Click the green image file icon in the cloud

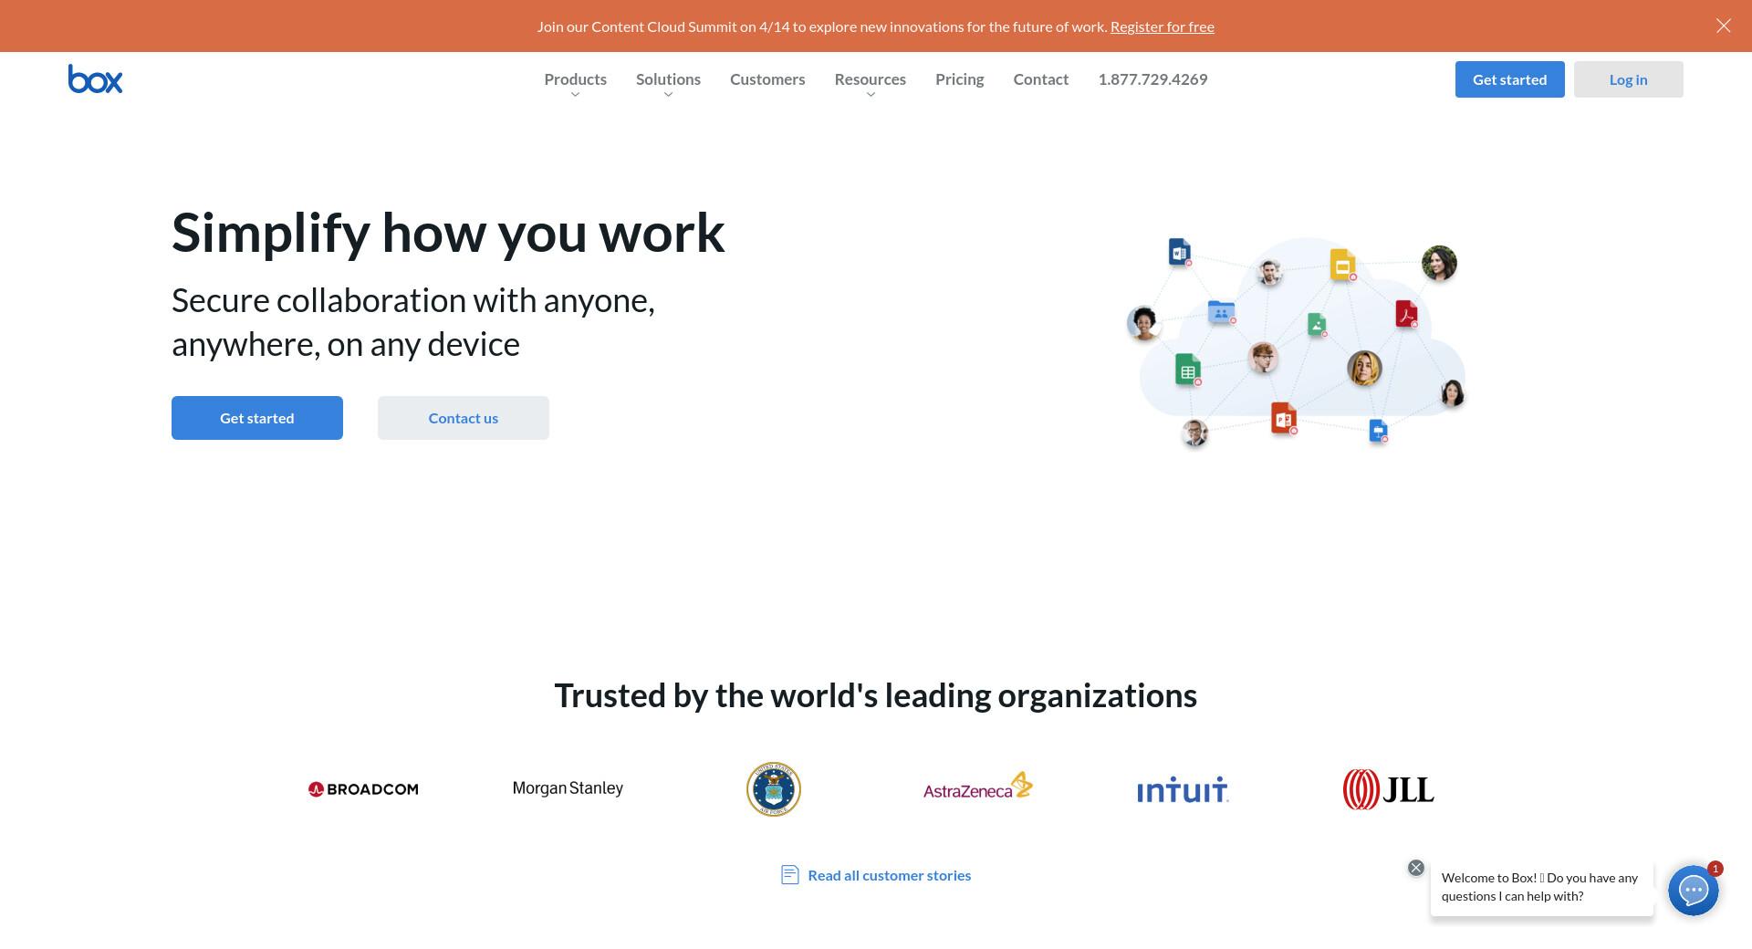point(1316,324)
